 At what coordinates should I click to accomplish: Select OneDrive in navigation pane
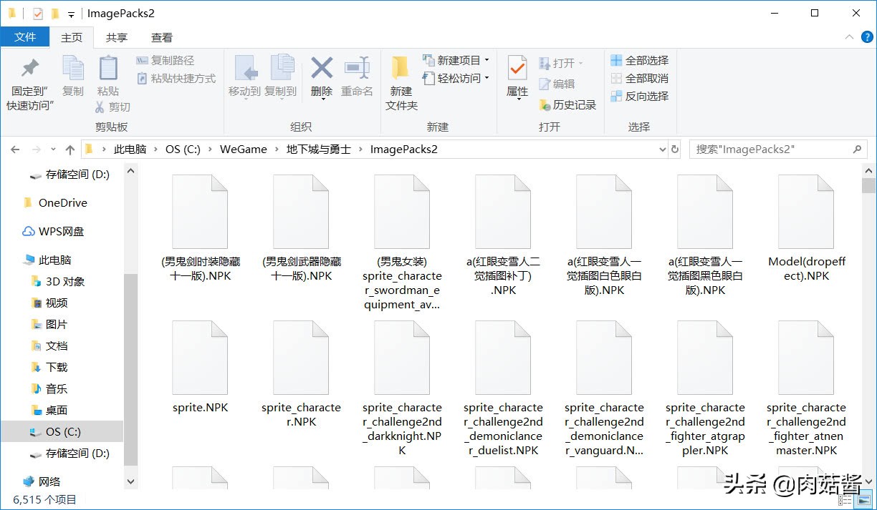coord(62,203)
